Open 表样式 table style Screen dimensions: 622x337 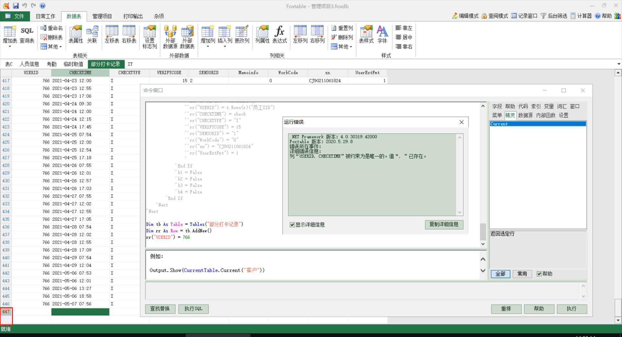[x=366, y=34]
